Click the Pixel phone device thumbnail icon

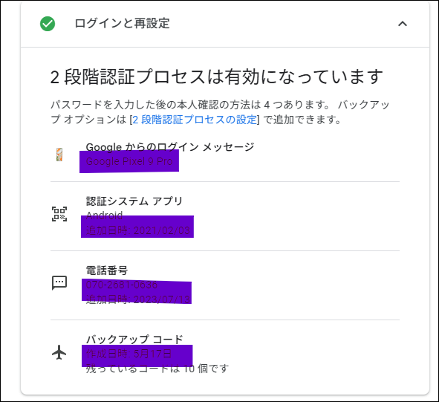59,155
